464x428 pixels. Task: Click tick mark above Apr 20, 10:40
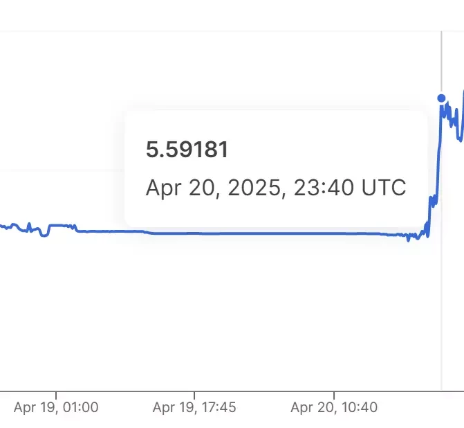coord(334,395)
